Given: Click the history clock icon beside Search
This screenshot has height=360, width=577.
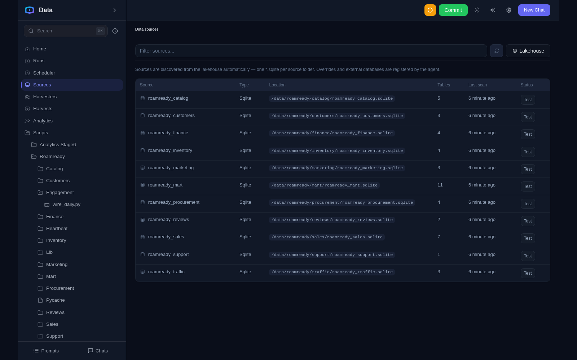Looking at the screenshot, I should 115,31.
